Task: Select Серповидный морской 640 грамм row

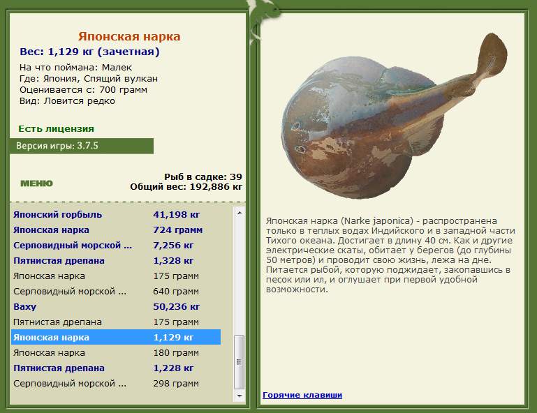Action: [x=116, y=292]
